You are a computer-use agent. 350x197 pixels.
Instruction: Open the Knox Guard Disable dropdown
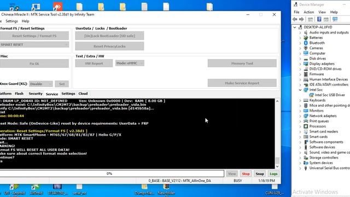click(x=41, y=84)
